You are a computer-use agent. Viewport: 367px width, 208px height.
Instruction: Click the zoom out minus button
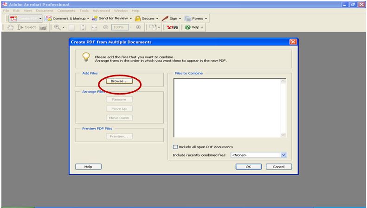coord(106,27)
